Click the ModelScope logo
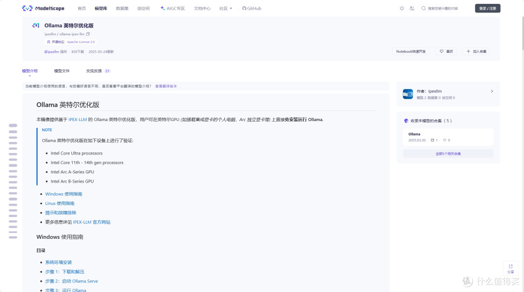524x292 pixels. pos(43,8)
